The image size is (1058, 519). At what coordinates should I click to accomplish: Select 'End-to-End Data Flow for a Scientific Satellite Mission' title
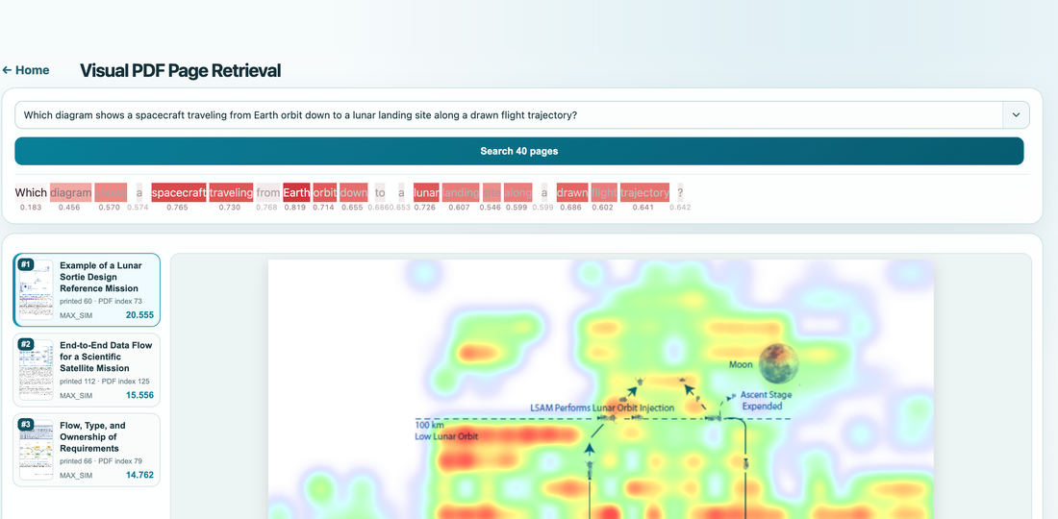coord(106,357)
